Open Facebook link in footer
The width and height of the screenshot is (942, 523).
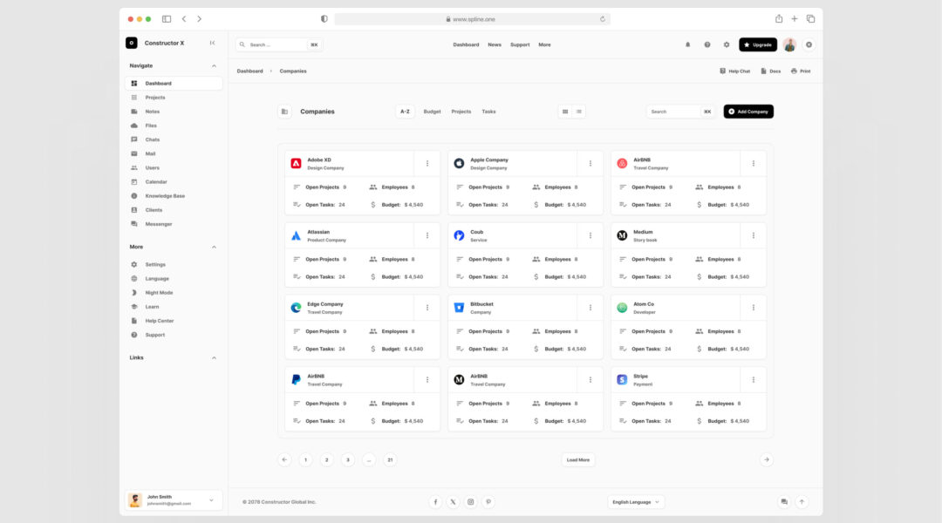pyautogui.click(x=435, y=502)
